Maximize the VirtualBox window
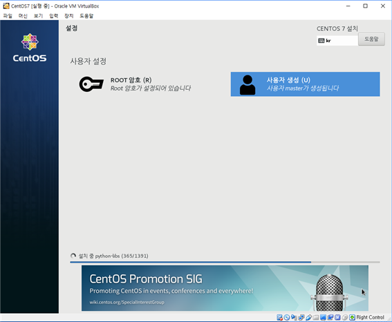The image size is (392, 322). 365,6
